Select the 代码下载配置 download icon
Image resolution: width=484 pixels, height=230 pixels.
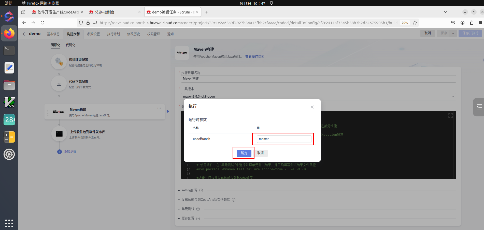tap(59, 84)
